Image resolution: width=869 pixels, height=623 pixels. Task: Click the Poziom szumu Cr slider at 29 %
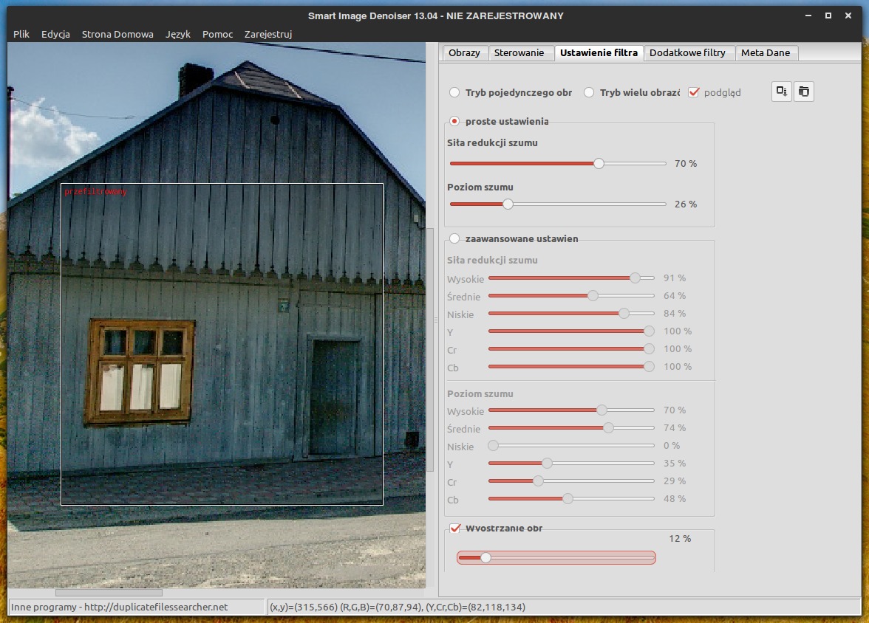click(538, 481)
